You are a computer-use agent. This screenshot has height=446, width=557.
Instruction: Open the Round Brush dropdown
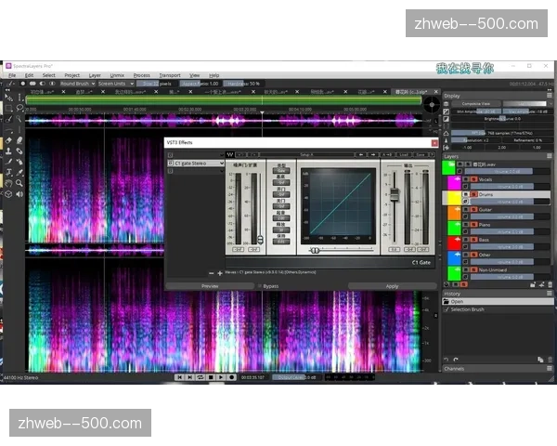[x=74, y=84]
